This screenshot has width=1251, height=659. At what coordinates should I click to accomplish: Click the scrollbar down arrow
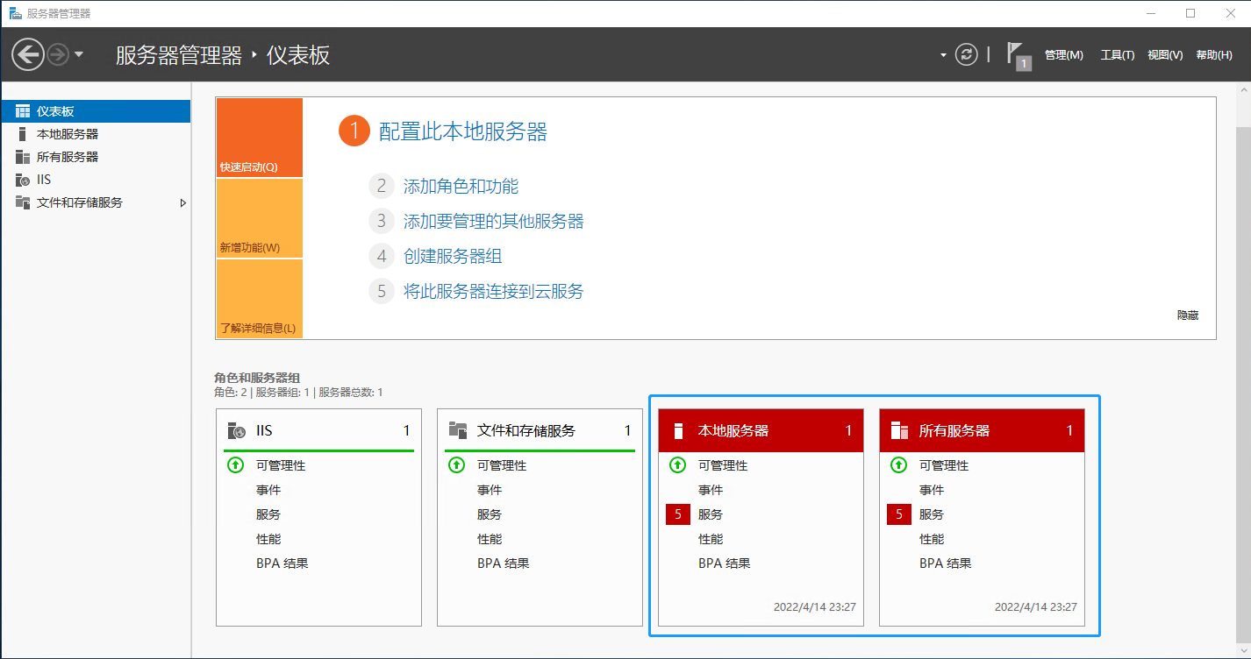pos(1243,650)
